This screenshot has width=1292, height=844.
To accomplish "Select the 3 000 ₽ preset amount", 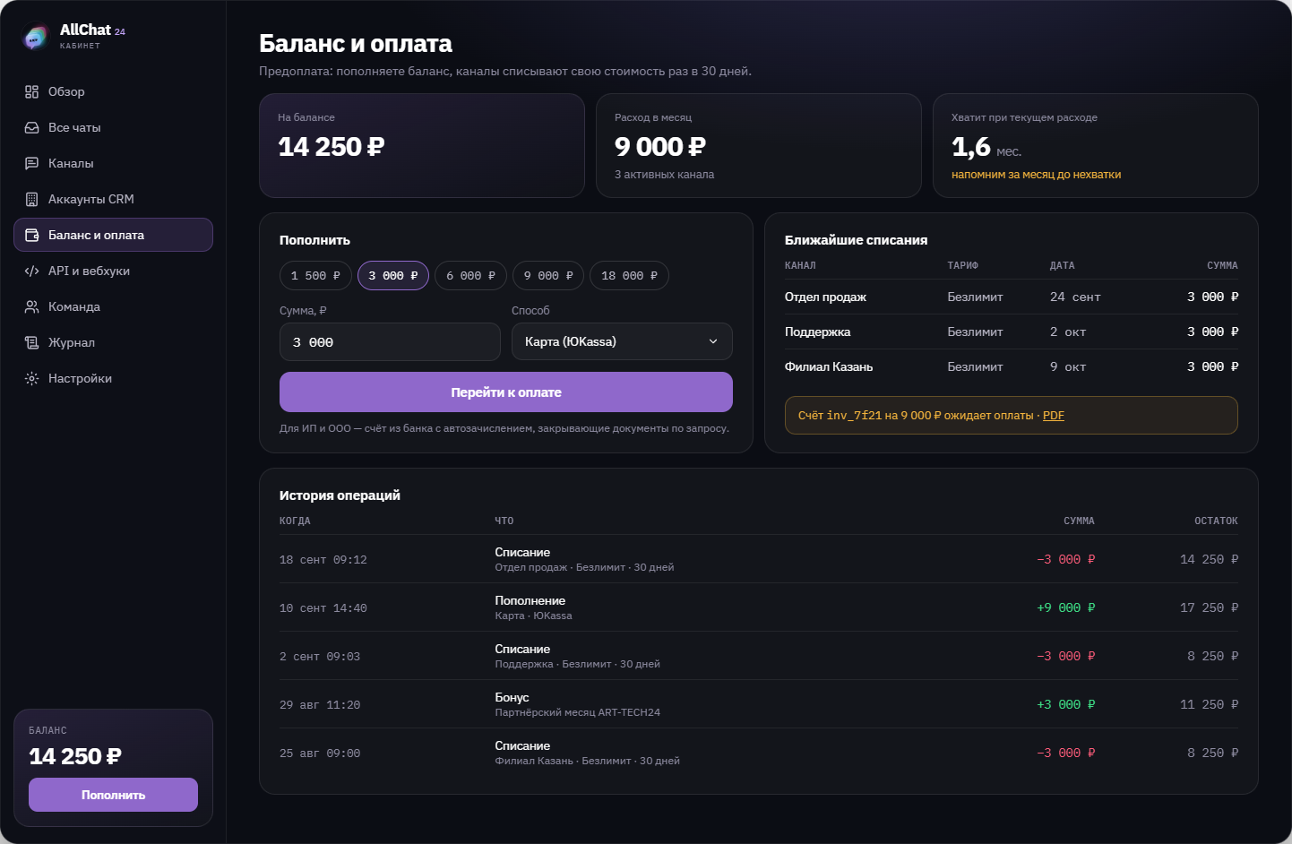I will [393, 276].
